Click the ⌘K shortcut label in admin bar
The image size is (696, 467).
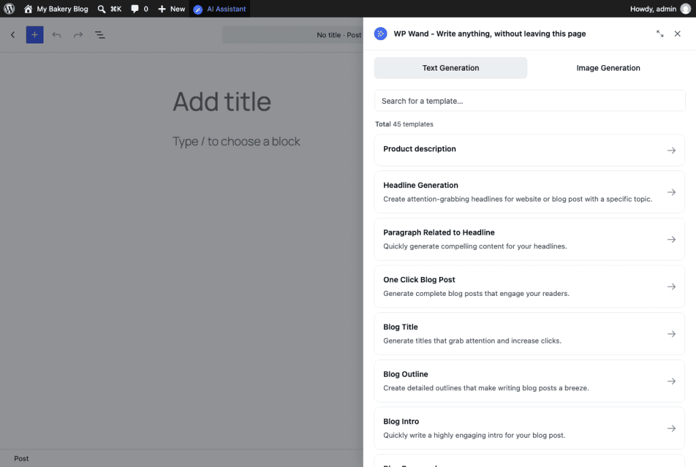[x=116, y=9]
